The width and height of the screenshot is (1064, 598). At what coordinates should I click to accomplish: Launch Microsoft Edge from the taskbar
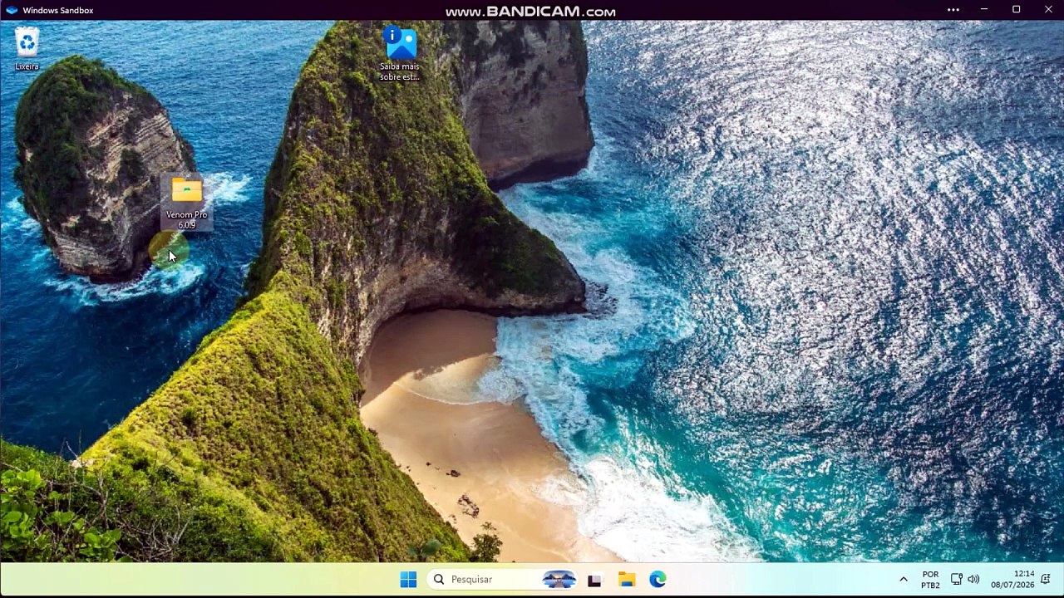[x=658, y=580]
